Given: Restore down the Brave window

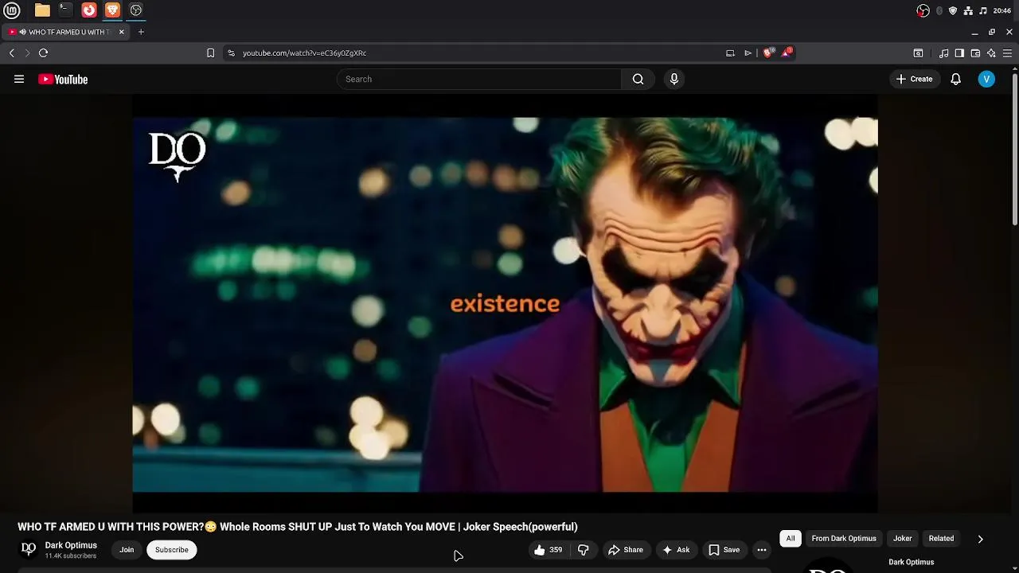Looking at the screenshot, I should [992, 32].
